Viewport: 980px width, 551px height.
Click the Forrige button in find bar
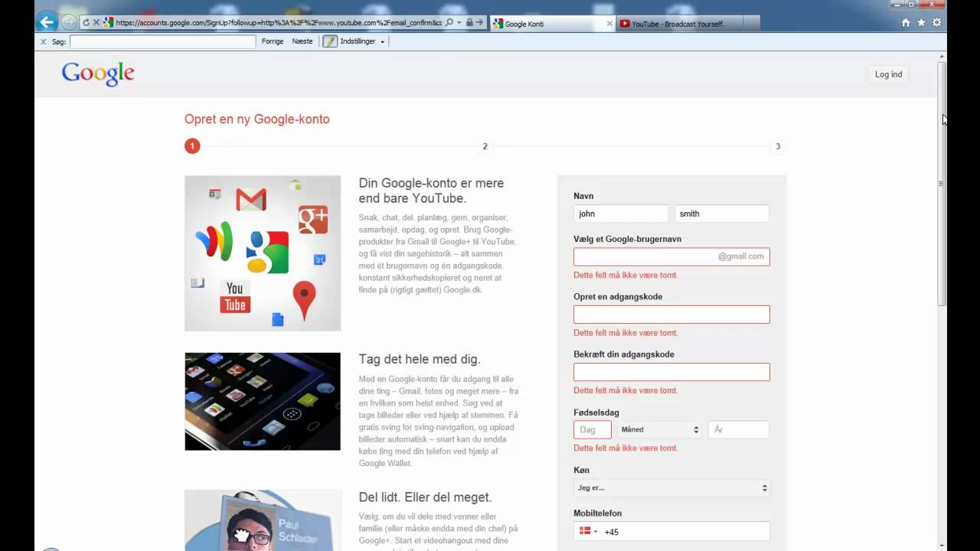[273, 41]
